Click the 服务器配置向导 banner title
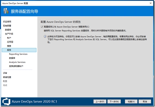The image size is (155, 107). pyautogui.click(x=24, y=11)
